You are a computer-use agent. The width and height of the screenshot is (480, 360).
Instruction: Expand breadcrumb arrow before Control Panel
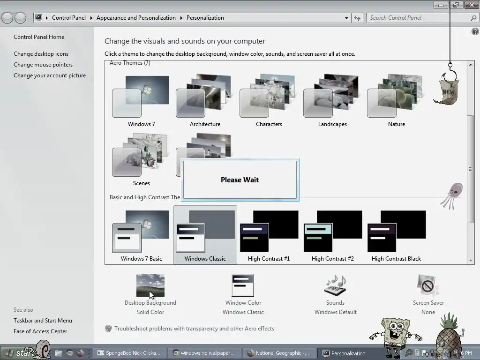pyautogui.click(x=46, y=18)
